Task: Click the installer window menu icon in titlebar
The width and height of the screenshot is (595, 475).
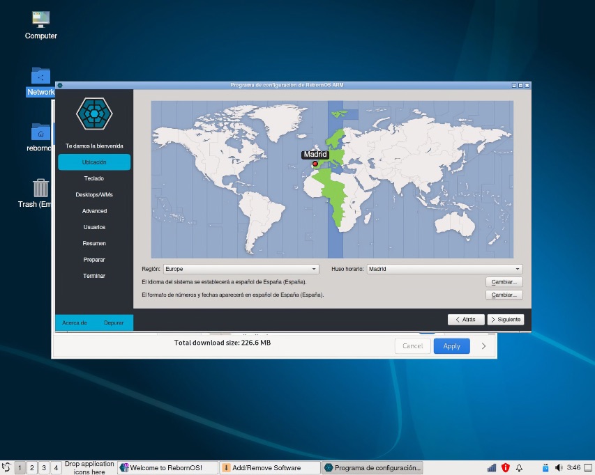Action: coord(60,85)
